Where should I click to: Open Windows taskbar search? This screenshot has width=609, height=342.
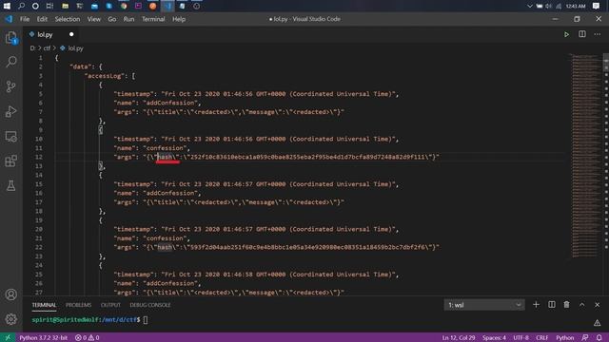(21, 6)
